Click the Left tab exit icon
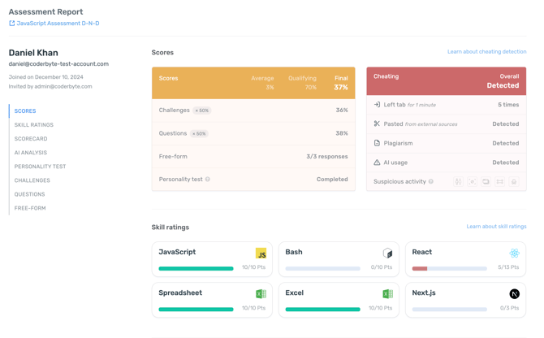Screen dimensions: 544x338 [x=377, y=105]
